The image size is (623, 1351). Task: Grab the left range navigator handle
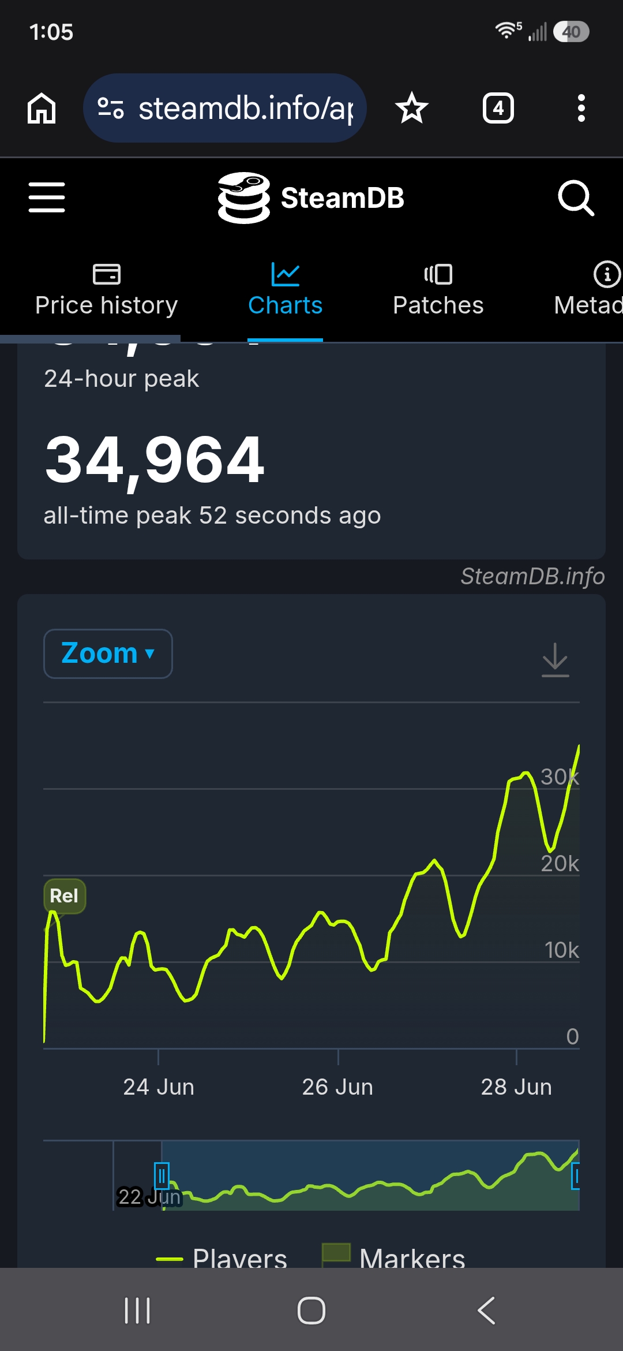tap(162, 1175)
